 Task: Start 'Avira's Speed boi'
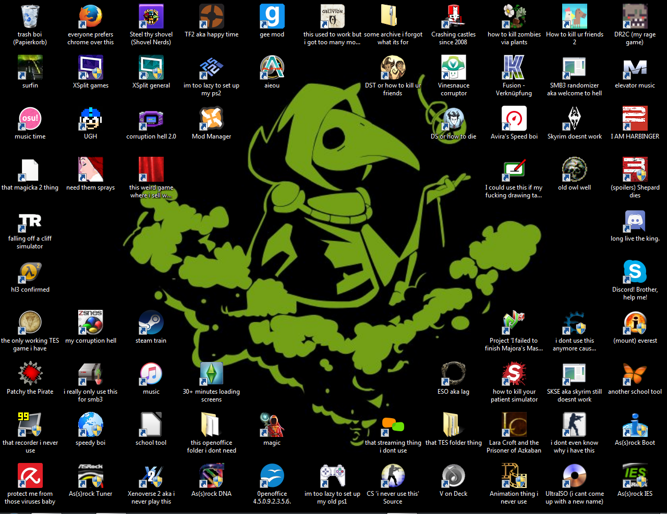click(514, 118)
